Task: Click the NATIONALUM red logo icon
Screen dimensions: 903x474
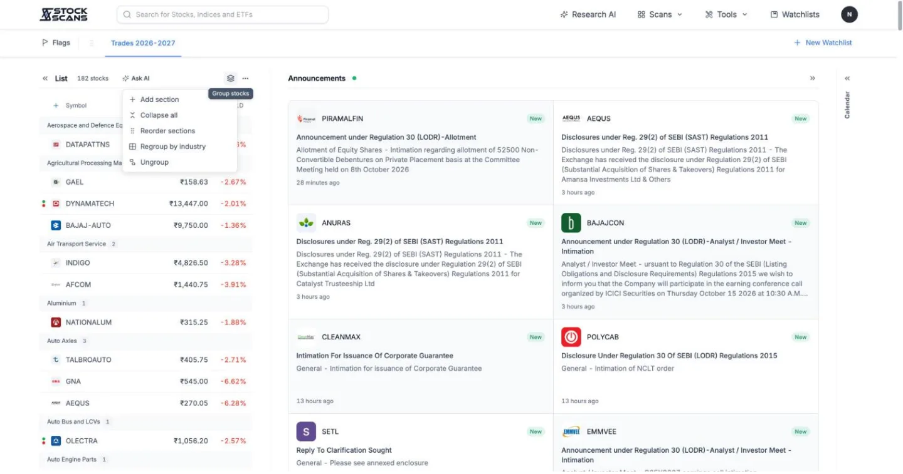Action: (56, 322)
